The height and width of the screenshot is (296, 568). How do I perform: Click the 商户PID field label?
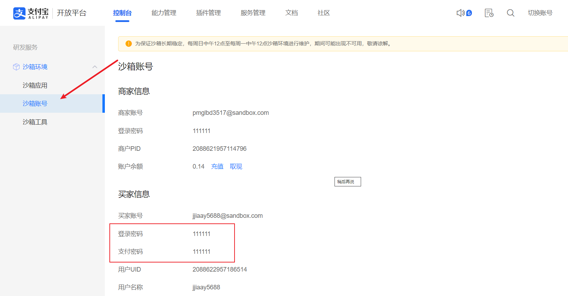[x=129, y=149]
